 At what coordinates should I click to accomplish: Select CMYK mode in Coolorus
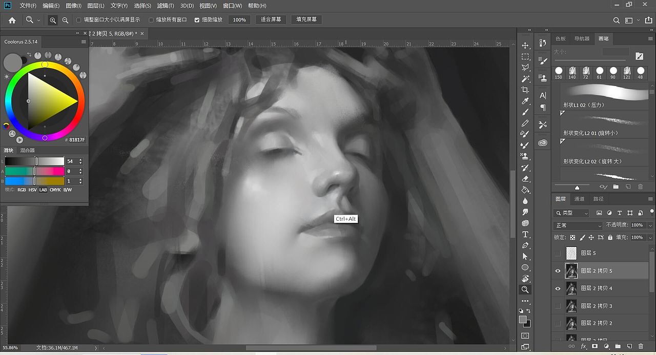click(55, 190)
